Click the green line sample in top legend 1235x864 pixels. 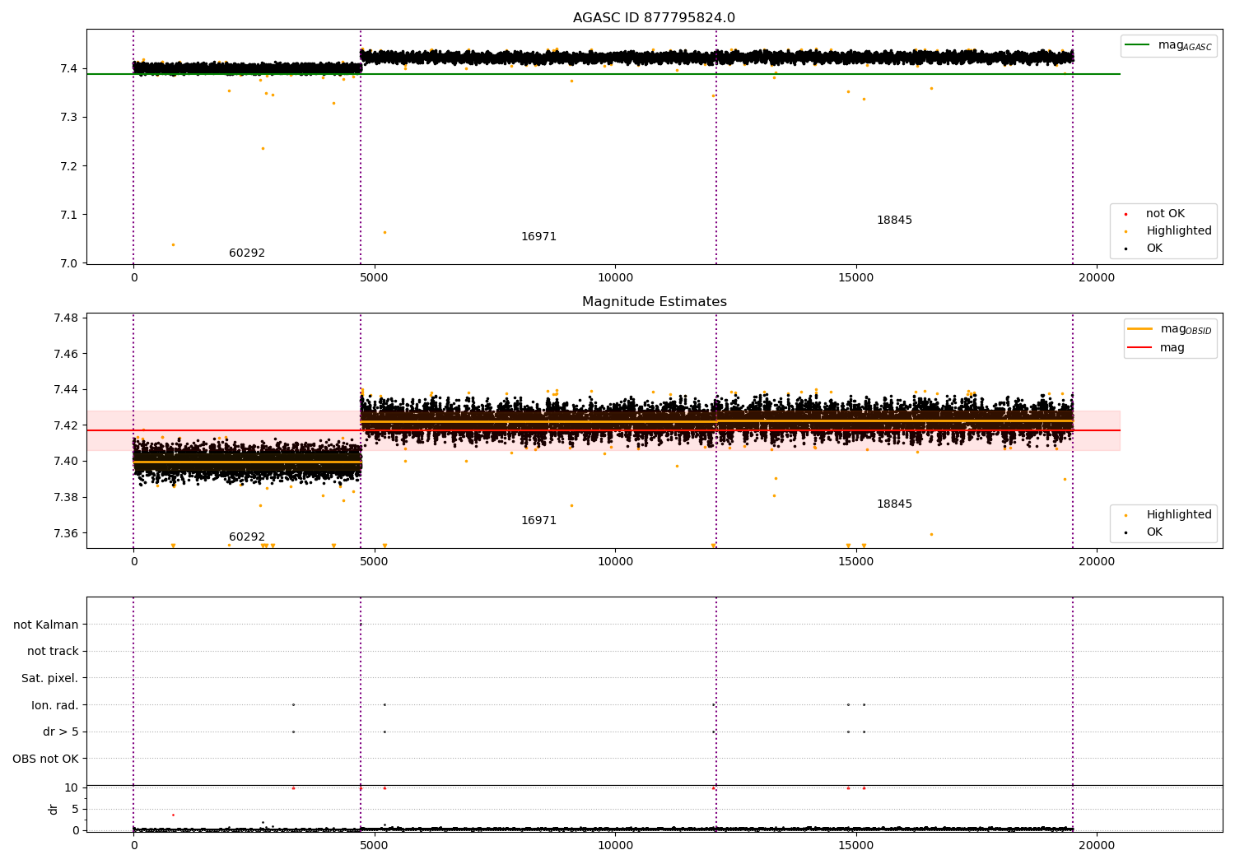[x=1138, y=45]
